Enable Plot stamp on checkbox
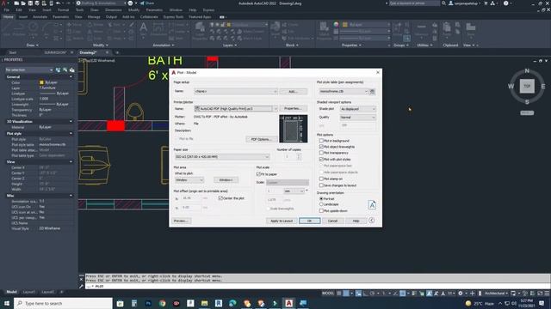551x309 pixels. (x=321, y=179)
